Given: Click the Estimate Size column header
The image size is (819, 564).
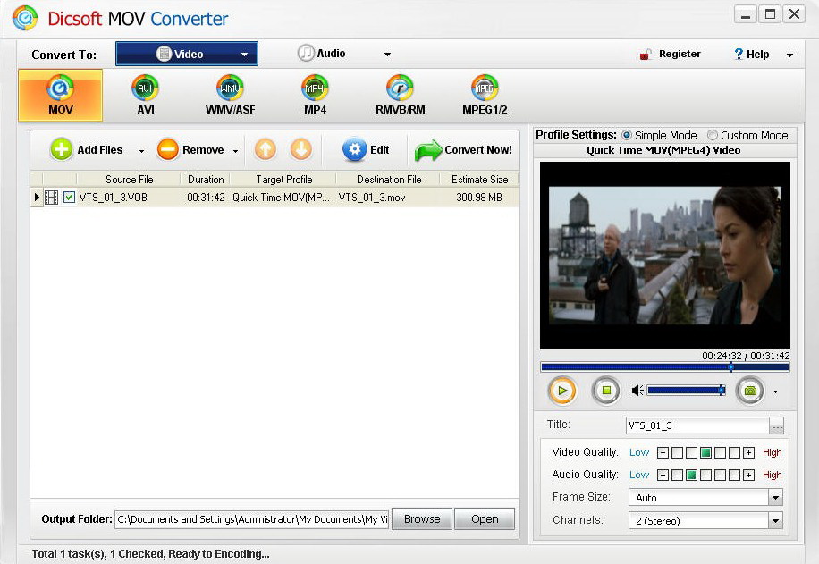Looking at the screenshot, I should coord(479,179).
